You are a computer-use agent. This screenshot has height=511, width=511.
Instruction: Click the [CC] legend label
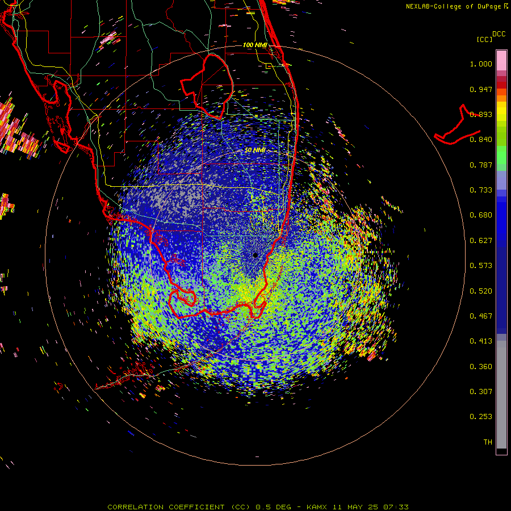click(484, 39)
